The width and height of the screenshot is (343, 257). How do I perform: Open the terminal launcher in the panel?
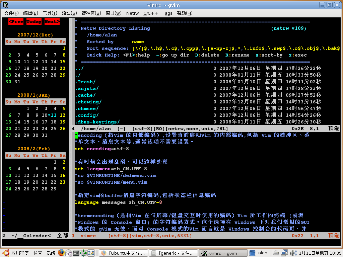point(76,253)
